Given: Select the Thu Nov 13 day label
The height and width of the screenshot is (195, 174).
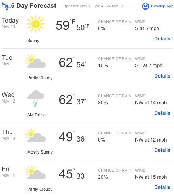Looking at the screenshot, I should click(8, 135).
